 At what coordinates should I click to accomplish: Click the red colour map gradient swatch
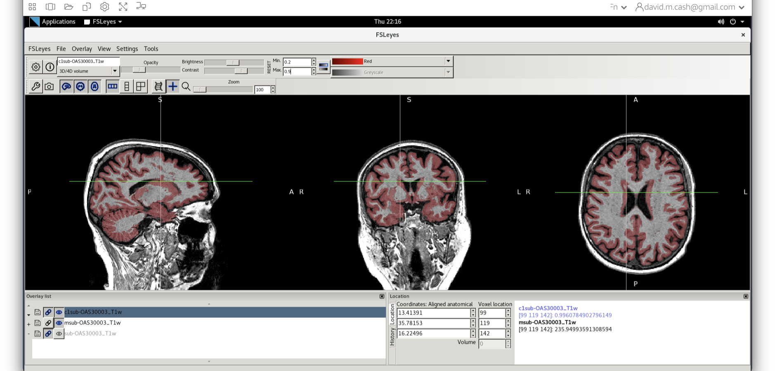point(347,61)
